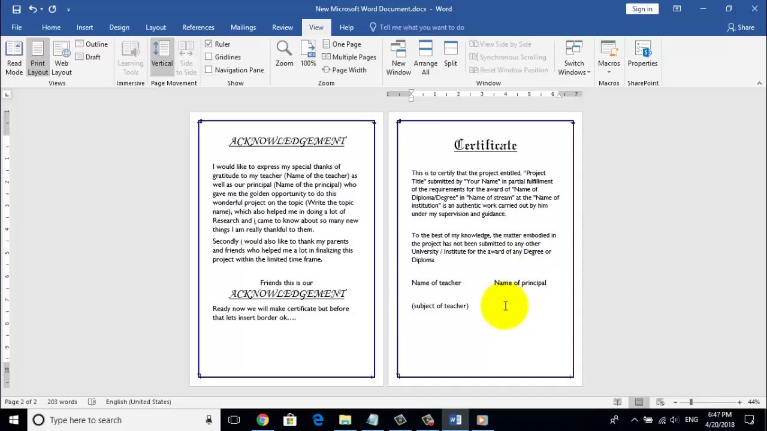Redo using the quick access toolbar arrow

point(52,9)
